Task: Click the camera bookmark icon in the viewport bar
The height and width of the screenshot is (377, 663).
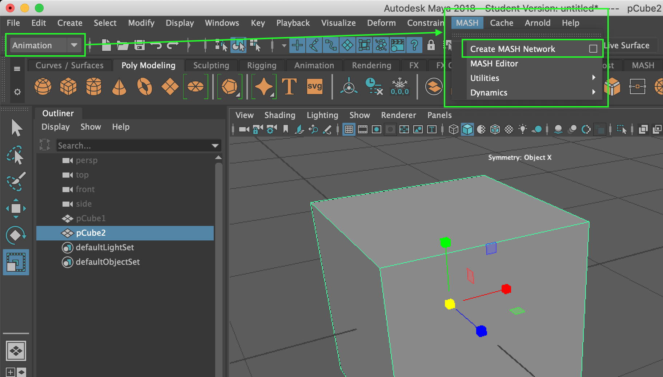Action: [x=286, y=129]
